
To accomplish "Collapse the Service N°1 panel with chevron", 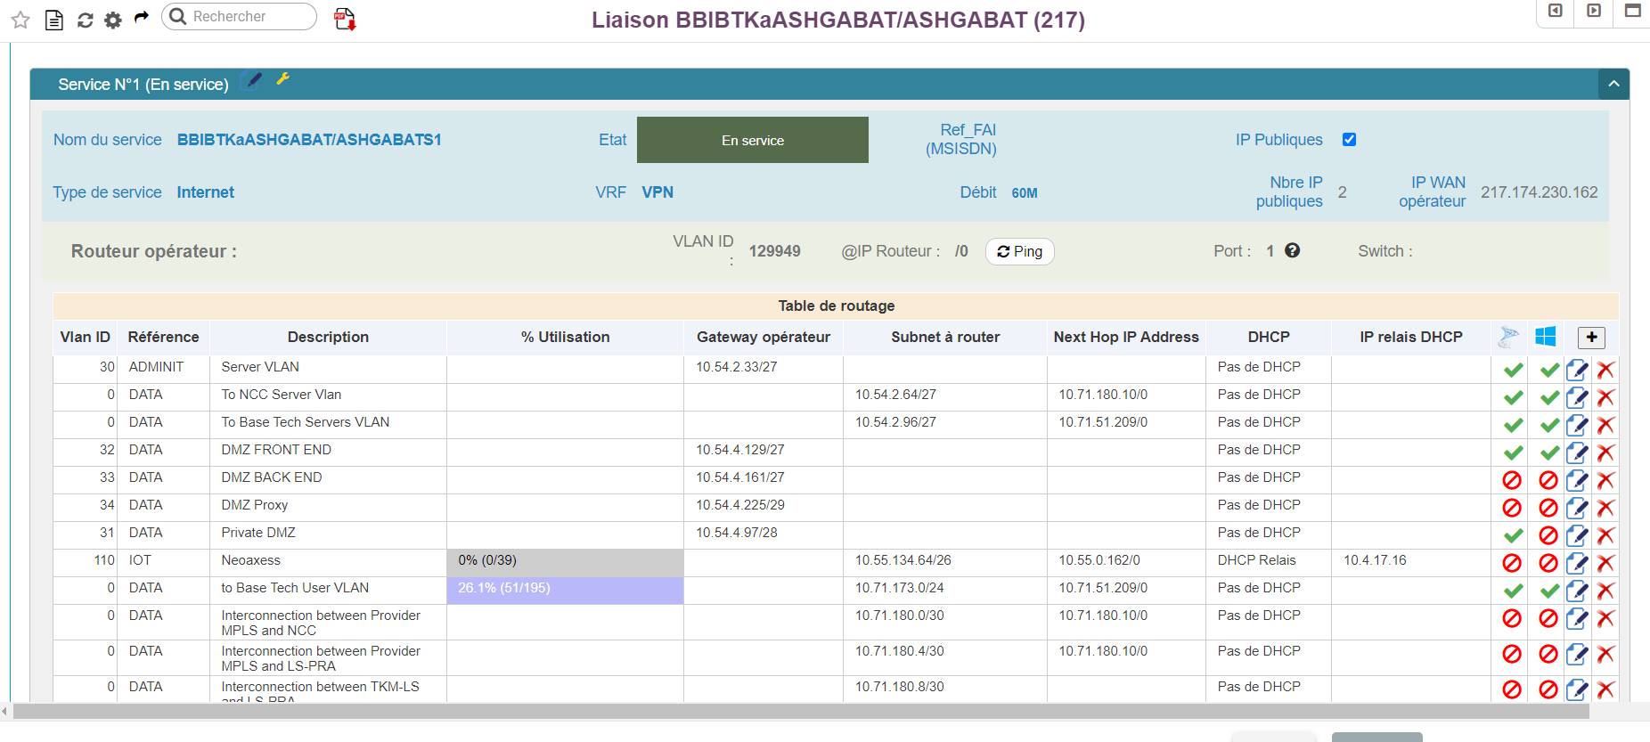I will tap(1613, 85).
